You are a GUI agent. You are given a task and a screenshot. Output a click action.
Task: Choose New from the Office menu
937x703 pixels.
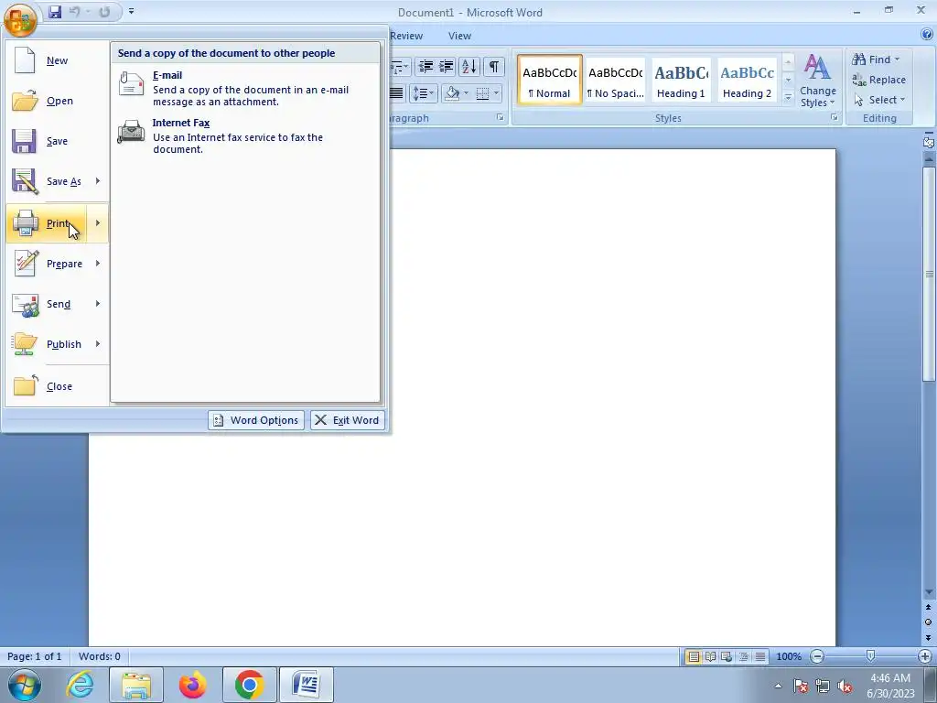[58, 60]
